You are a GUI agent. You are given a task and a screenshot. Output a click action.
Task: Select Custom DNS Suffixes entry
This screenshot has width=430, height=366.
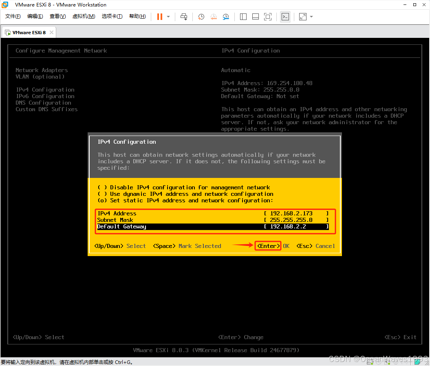coord(46,109)
